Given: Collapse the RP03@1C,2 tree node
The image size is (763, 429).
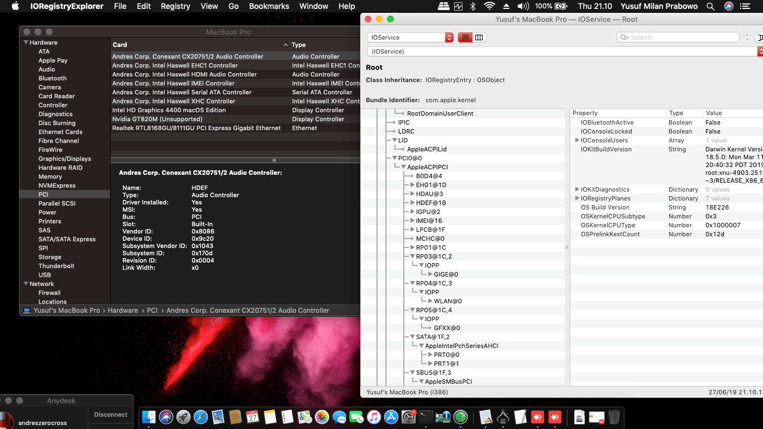Looking at the screenshot, I should pyautogui.click(x=412, y=256).
